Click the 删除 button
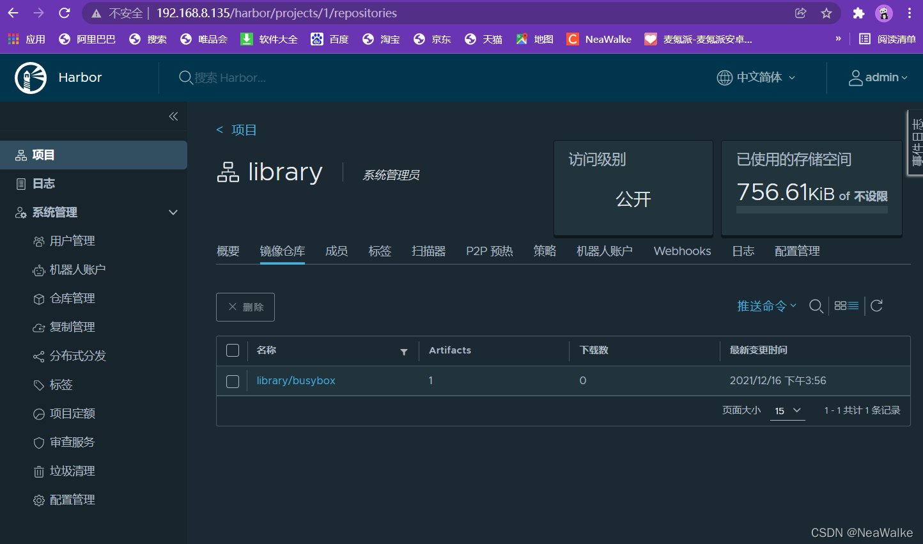The width and height of the screenshot is (923, 544). click(x=245, y=307)
